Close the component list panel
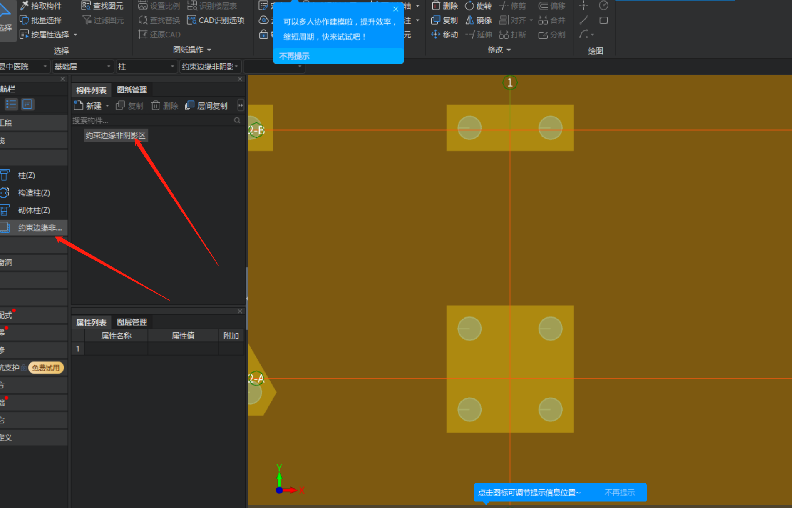The height and width of the screenshot is (508, 792). tap(240, 79)
